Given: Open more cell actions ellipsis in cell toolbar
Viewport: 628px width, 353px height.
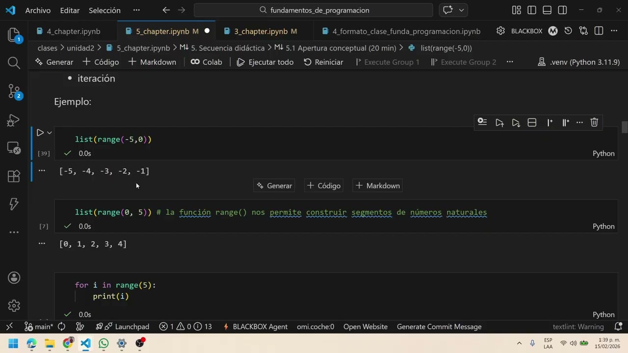Looking at the screenshot, I should [x=579, y=123].
